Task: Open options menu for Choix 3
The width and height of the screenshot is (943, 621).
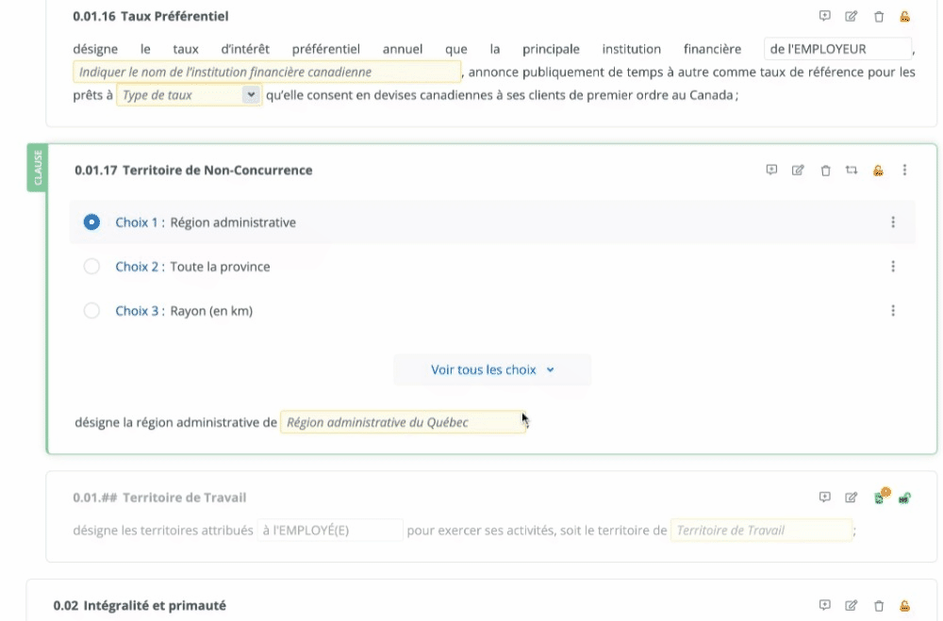Action: 893,311
